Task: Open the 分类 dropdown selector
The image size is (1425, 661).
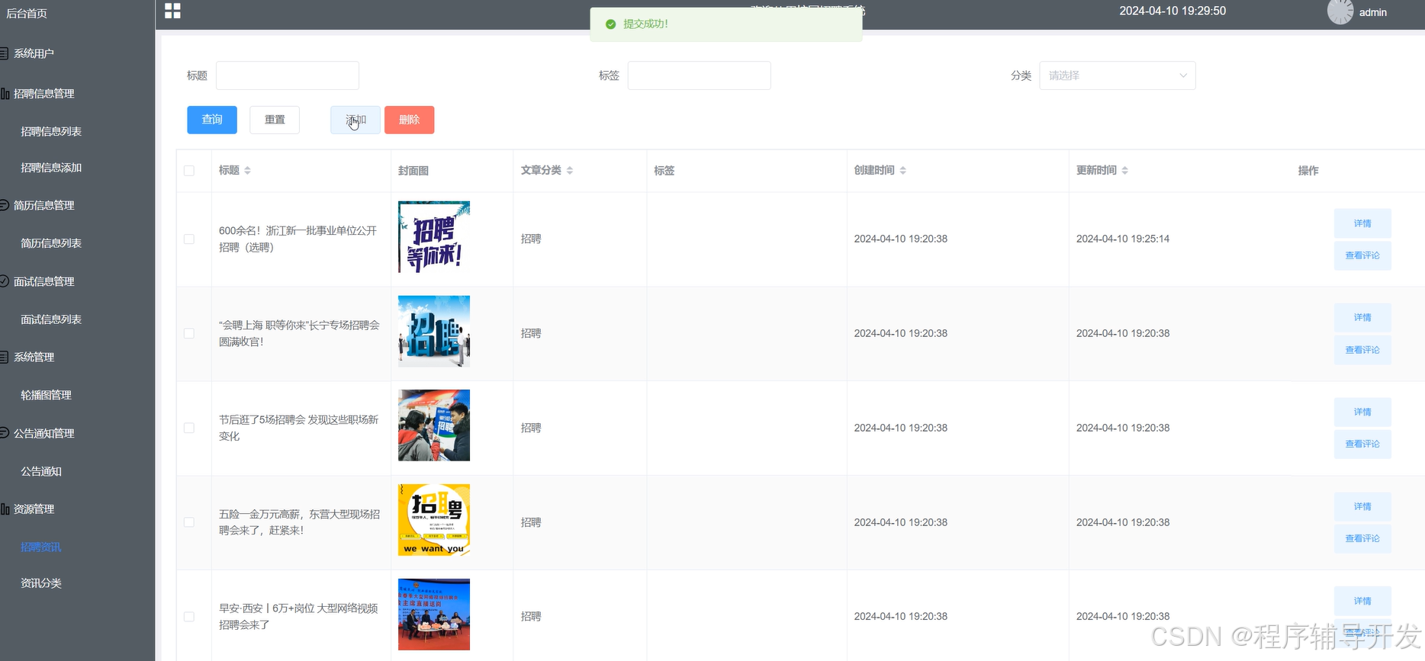Action: tap(1117, 75)
